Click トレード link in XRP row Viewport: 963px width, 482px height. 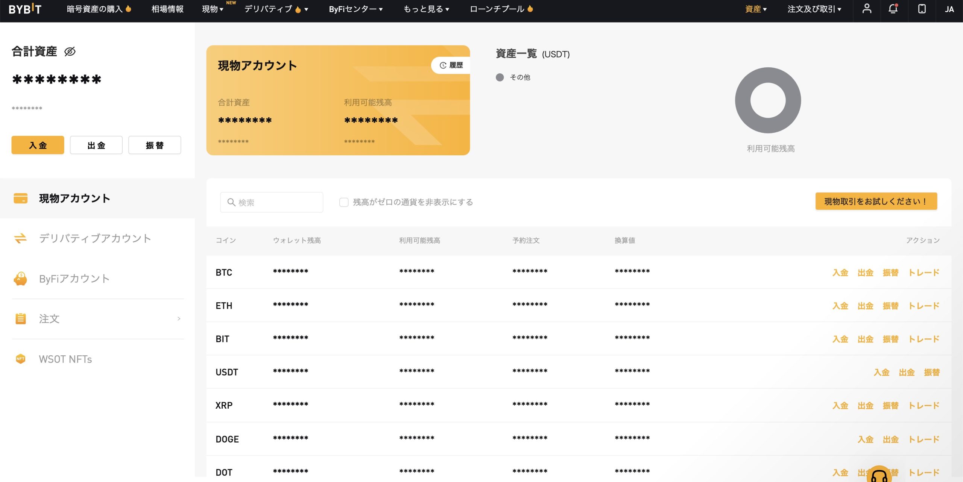click(x=924, y=406)
